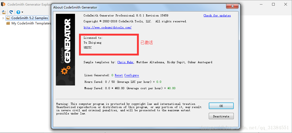Click the open folder toolbar icon
The image size is (292, 133).
(4, 12)
